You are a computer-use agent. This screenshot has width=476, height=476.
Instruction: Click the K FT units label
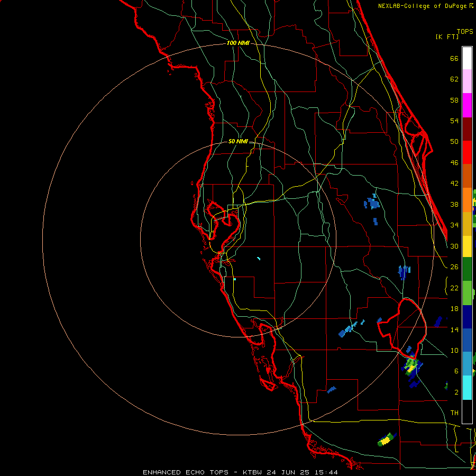447,36
